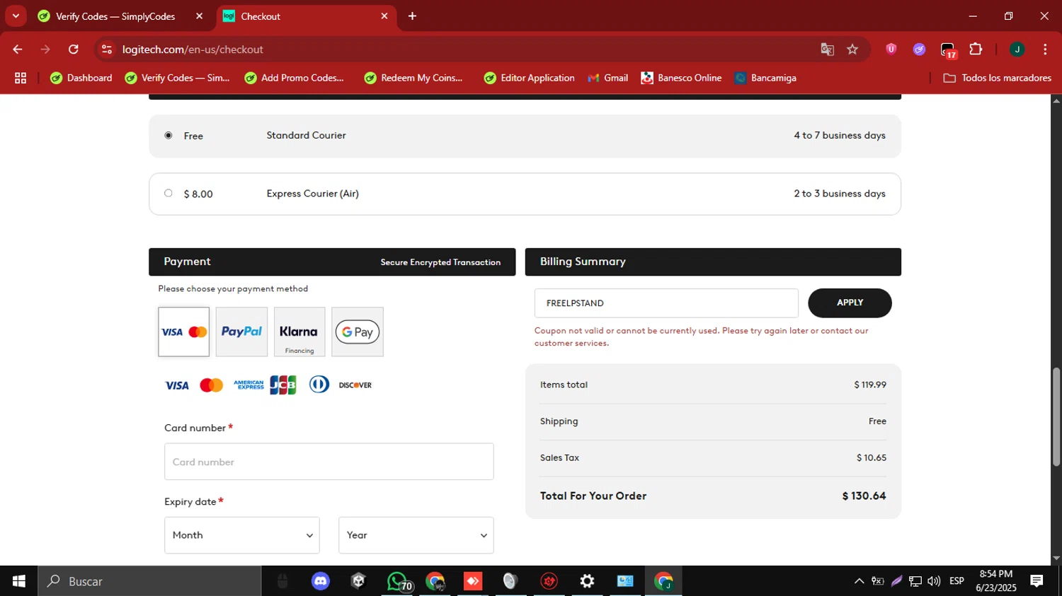This screenshot has height=596, width=1062.
Task: Open Todos los marcadores folder
Action: coord(997,78)
